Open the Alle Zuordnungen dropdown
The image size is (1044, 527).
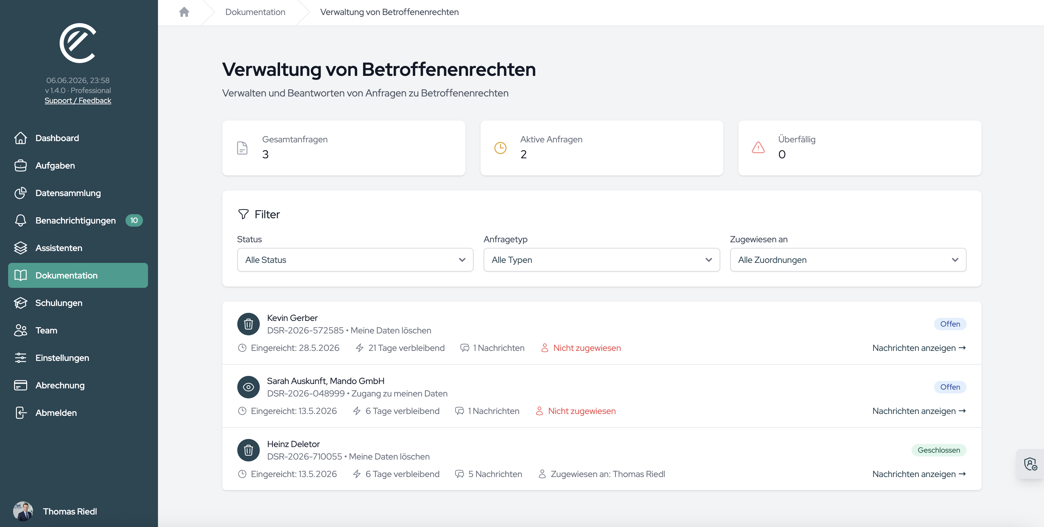click(x=848, y=260)
